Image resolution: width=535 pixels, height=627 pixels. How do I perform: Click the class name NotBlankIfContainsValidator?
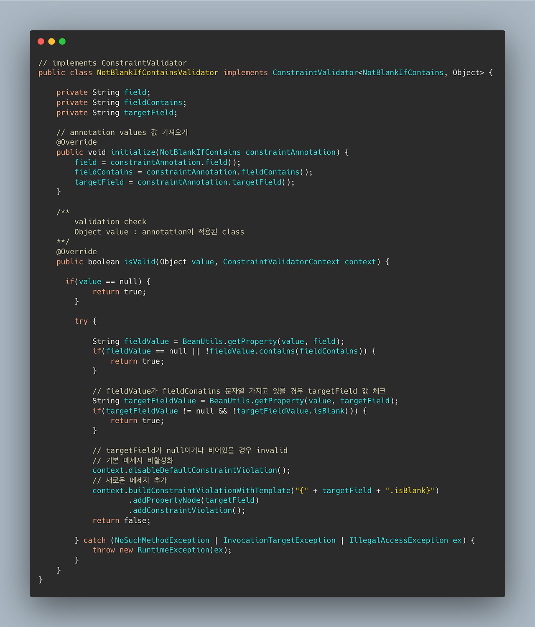pos(158,73)
